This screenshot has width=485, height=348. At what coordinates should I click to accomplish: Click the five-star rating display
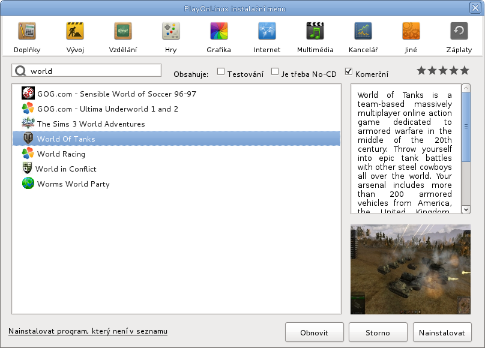(x=443, y=71)
